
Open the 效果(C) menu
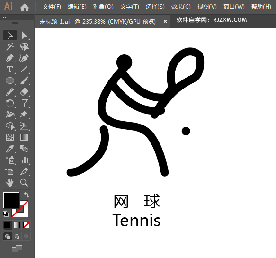181,7
